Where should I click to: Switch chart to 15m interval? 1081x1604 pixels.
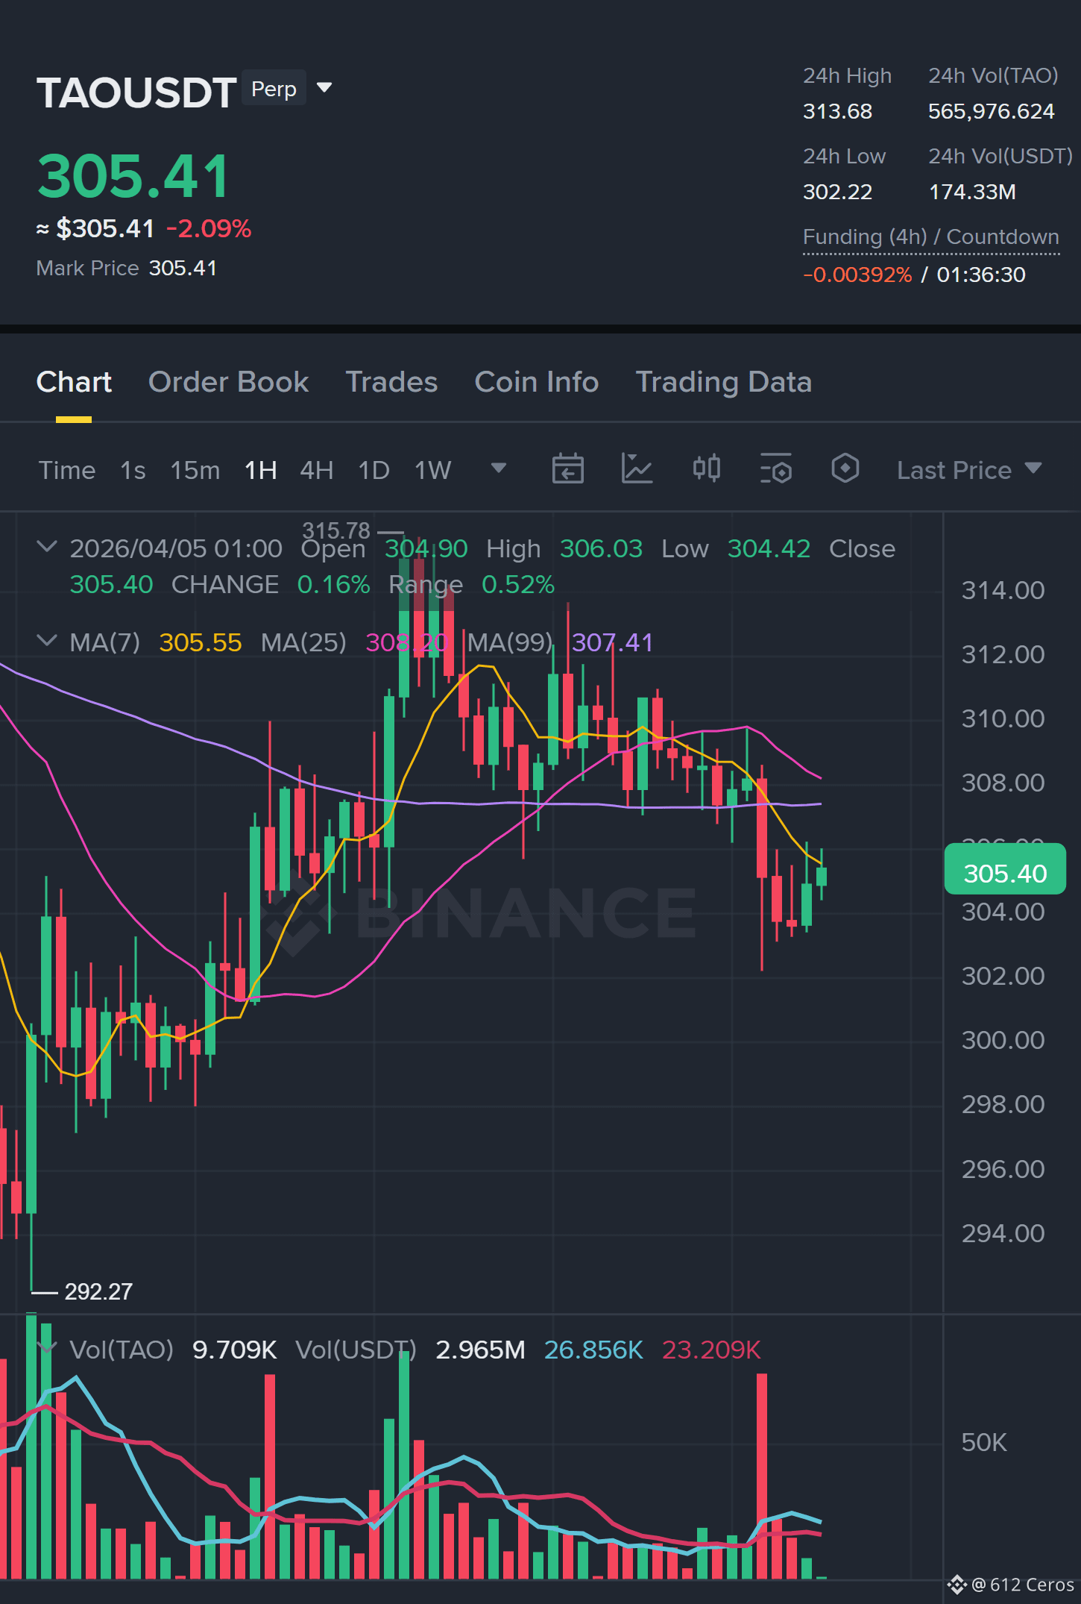tap(195, 470)
